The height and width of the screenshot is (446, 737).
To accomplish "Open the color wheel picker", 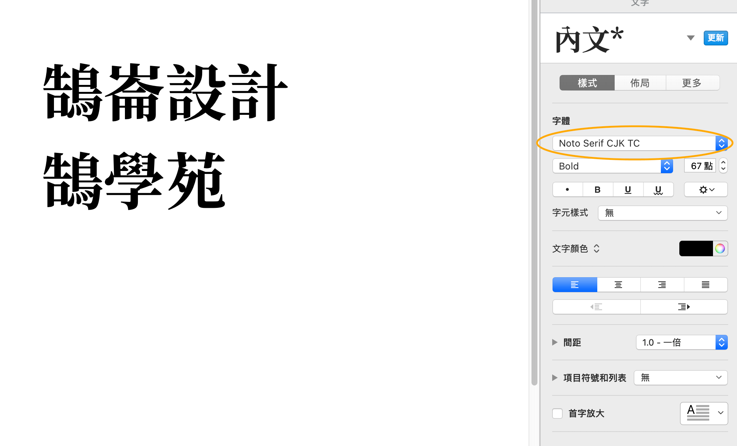I will point(720,248).
